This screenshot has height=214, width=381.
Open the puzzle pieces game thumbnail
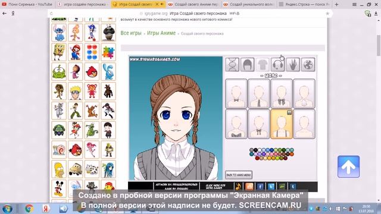point(108,52)
